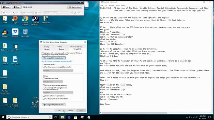Click the Start drawing button in the recorder

[x=75, y=7]
